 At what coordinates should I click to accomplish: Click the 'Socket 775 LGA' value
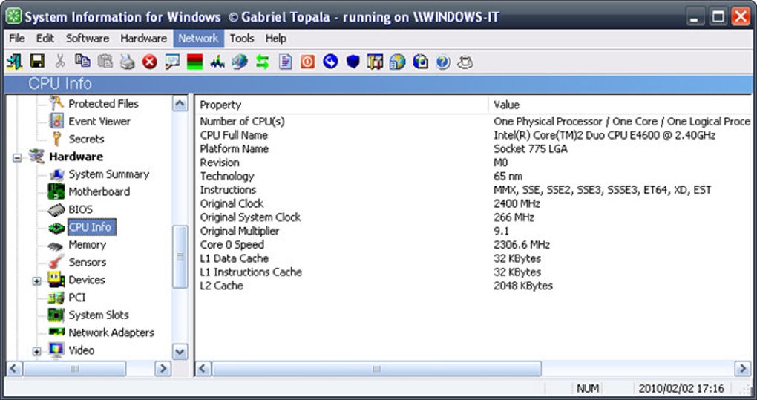[531, 148]
